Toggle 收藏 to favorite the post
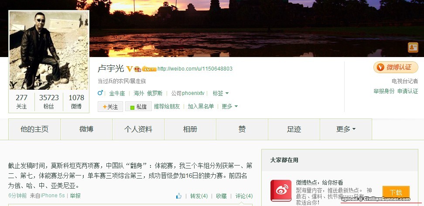Image resolution: width=424 pixels, height=206 pixels. [x=221, y=196]
